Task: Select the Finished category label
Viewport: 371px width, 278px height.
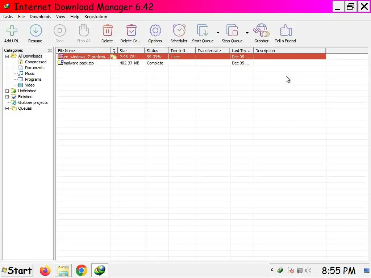Action: click(25, 96)
